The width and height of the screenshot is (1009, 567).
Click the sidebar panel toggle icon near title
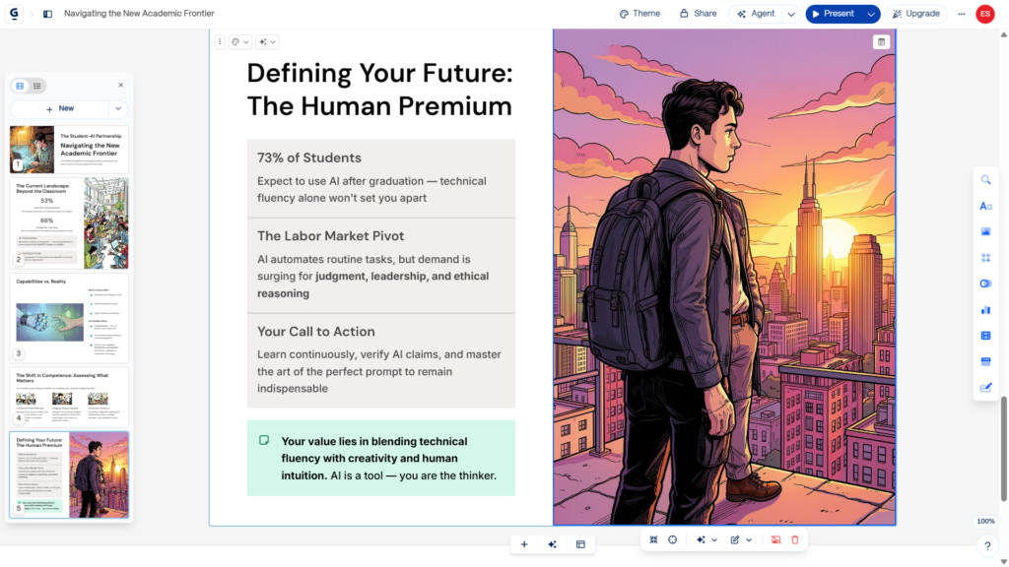tap(47, 14)
